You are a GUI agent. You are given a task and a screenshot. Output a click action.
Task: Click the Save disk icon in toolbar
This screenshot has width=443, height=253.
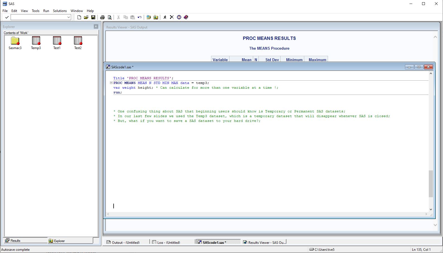93,17
